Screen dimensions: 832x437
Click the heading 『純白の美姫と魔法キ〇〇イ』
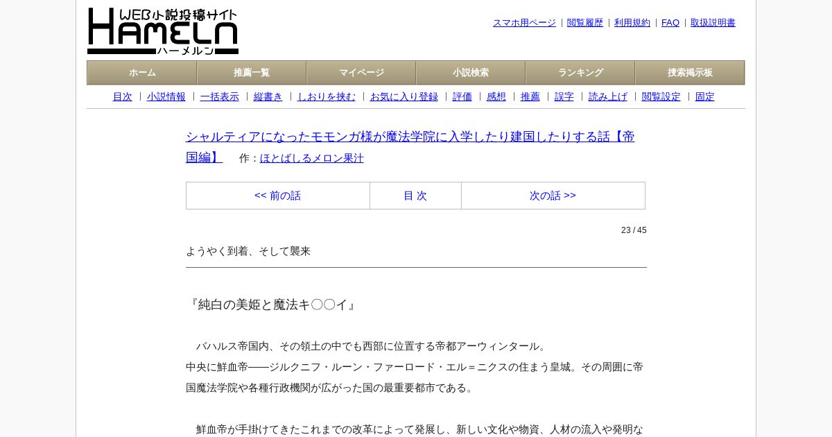tap(273, 305)
